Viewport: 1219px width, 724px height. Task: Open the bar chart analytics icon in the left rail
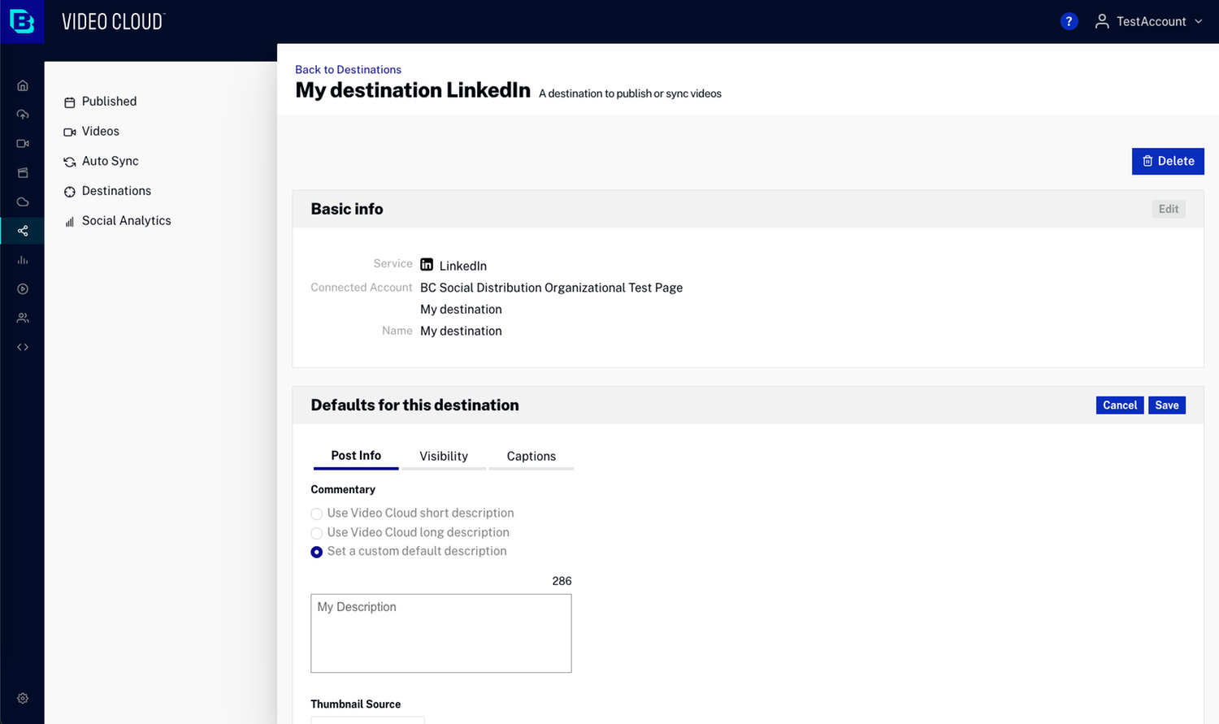(x=23, y=260)
